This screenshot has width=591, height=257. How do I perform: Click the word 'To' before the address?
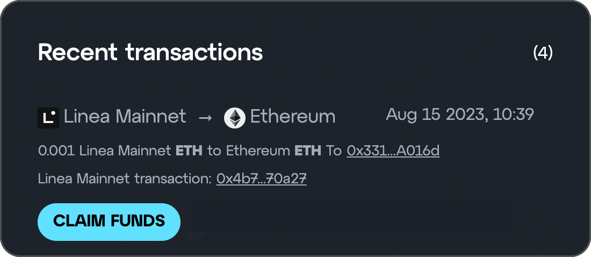pos(334,151)
